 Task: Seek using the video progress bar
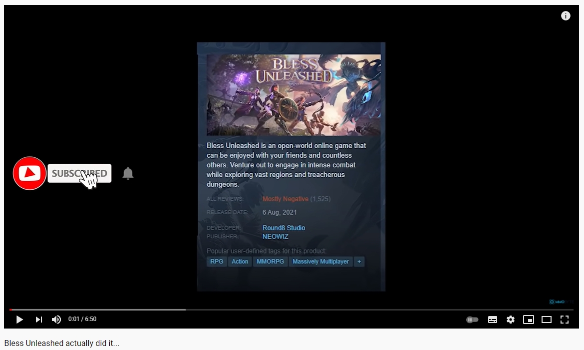pyautogui.click(x=292, y=310)
